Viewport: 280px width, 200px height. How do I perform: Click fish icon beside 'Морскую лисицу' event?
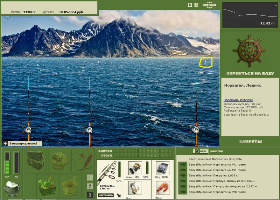click(183, 181)
